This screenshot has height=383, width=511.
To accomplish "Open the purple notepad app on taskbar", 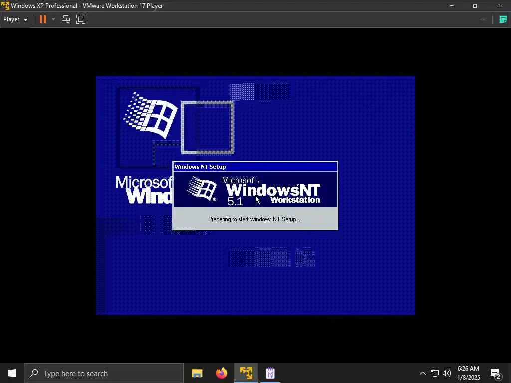I will pyautogui.click(x=270, y=373).
